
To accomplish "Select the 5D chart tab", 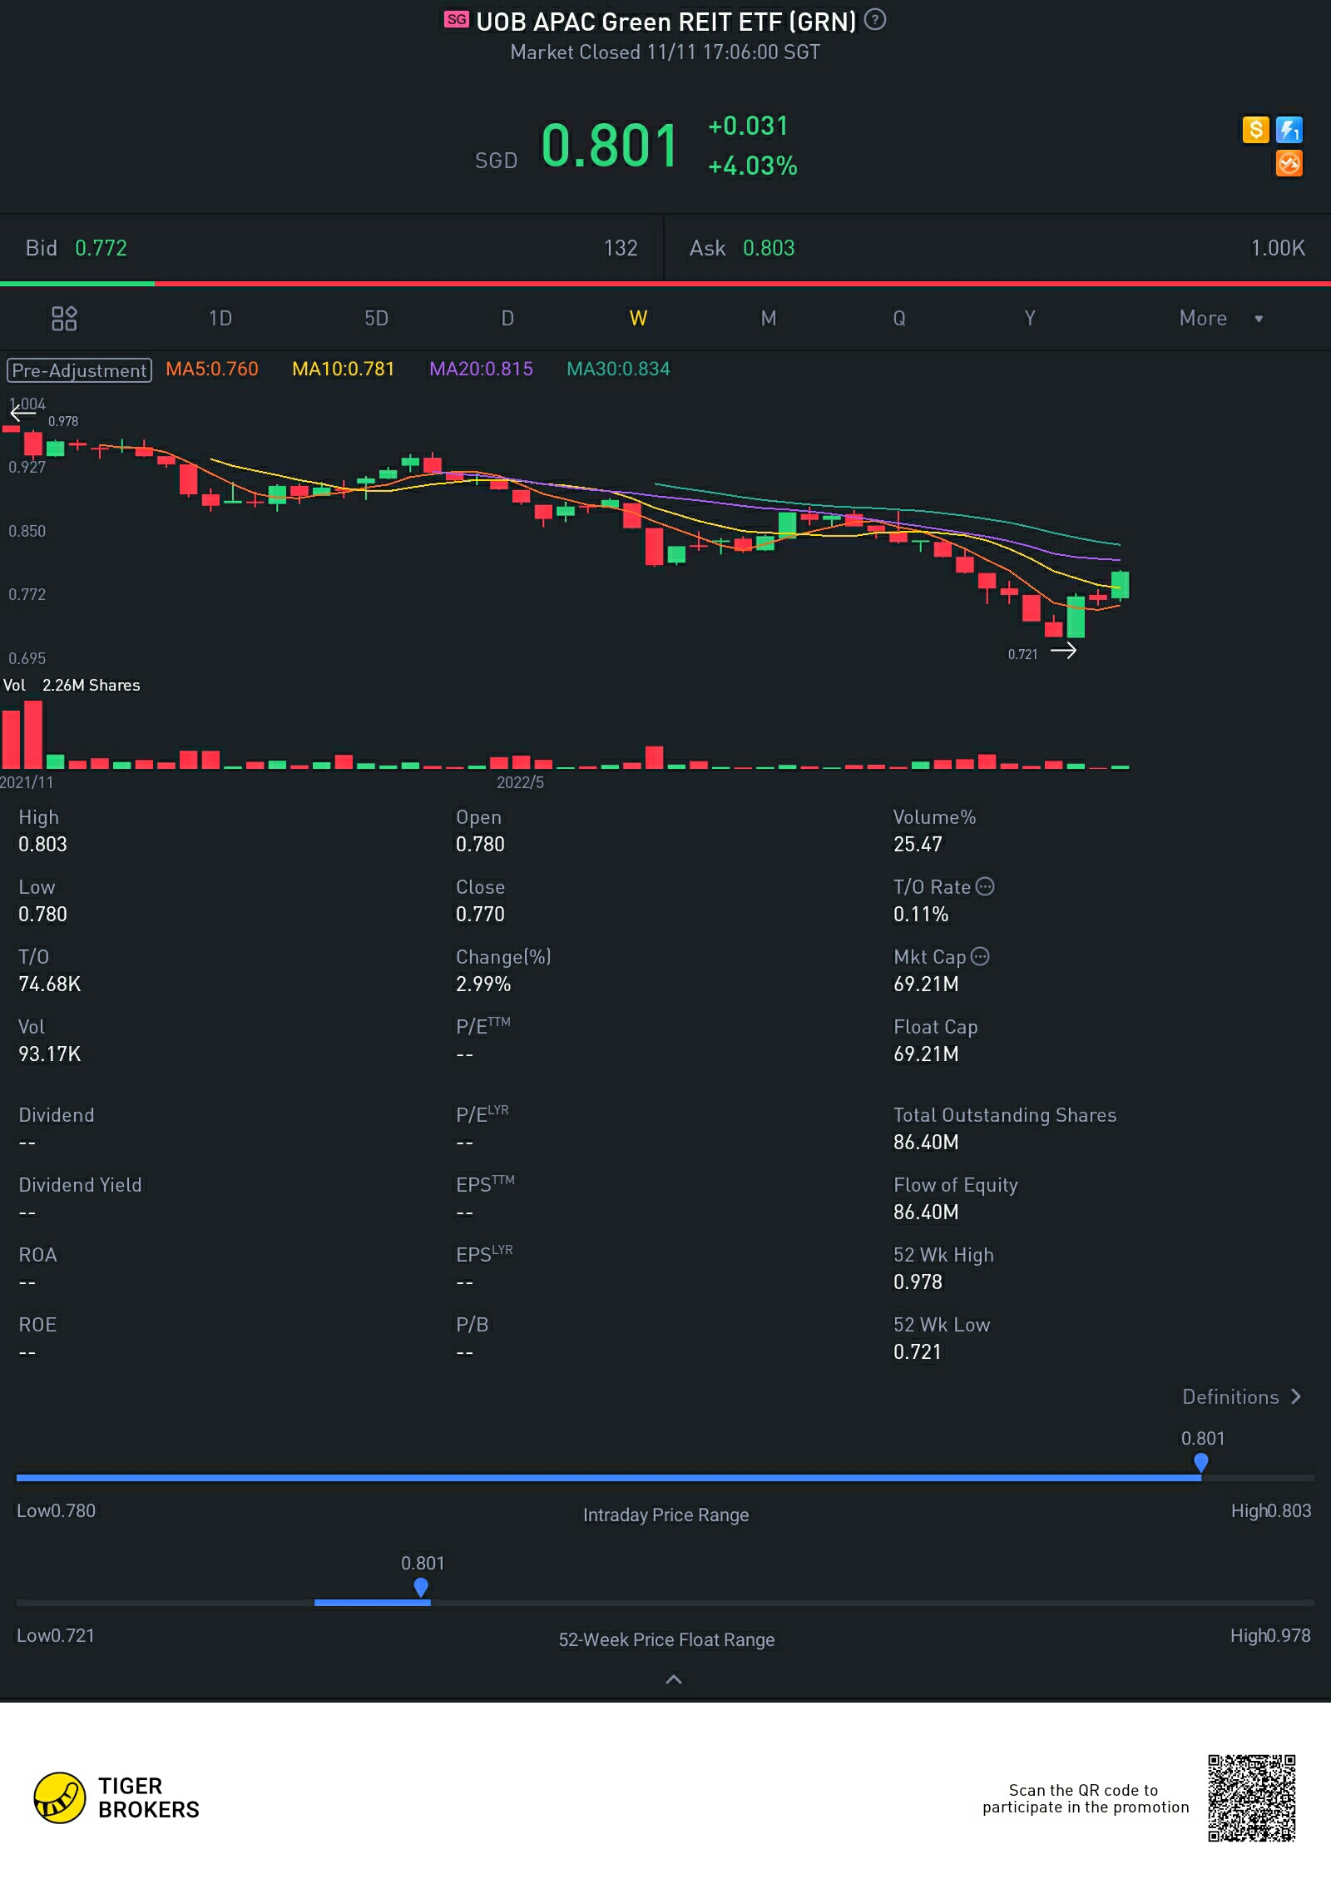I will (x=376, y=318).
